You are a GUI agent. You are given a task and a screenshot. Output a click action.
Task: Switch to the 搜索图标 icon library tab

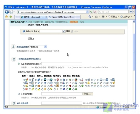coord(48,76)
